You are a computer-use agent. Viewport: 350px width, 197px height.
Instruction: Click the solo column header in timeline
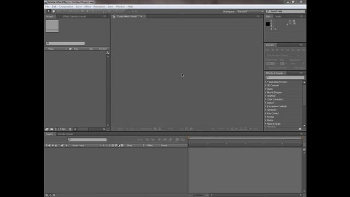pos(52,146)
